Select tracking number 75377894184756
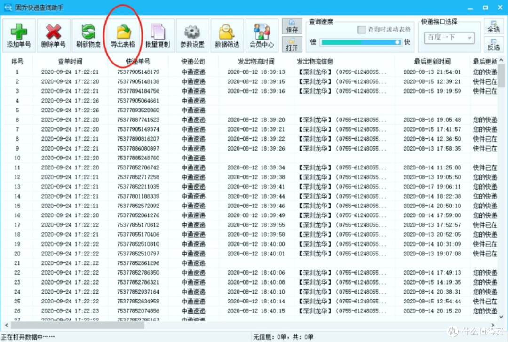 [138, 91]
